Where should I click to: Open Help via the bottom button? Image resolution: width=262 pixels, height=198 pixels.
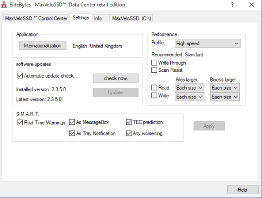pos(243,190)
